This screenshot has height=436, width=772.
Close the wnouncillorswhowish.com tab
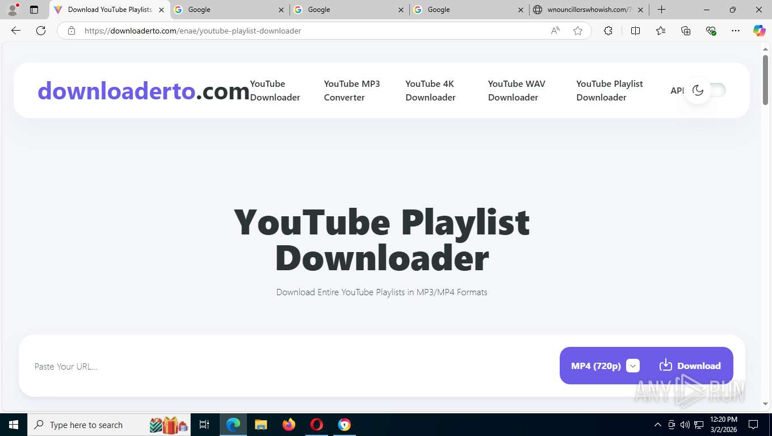point(641,10)
